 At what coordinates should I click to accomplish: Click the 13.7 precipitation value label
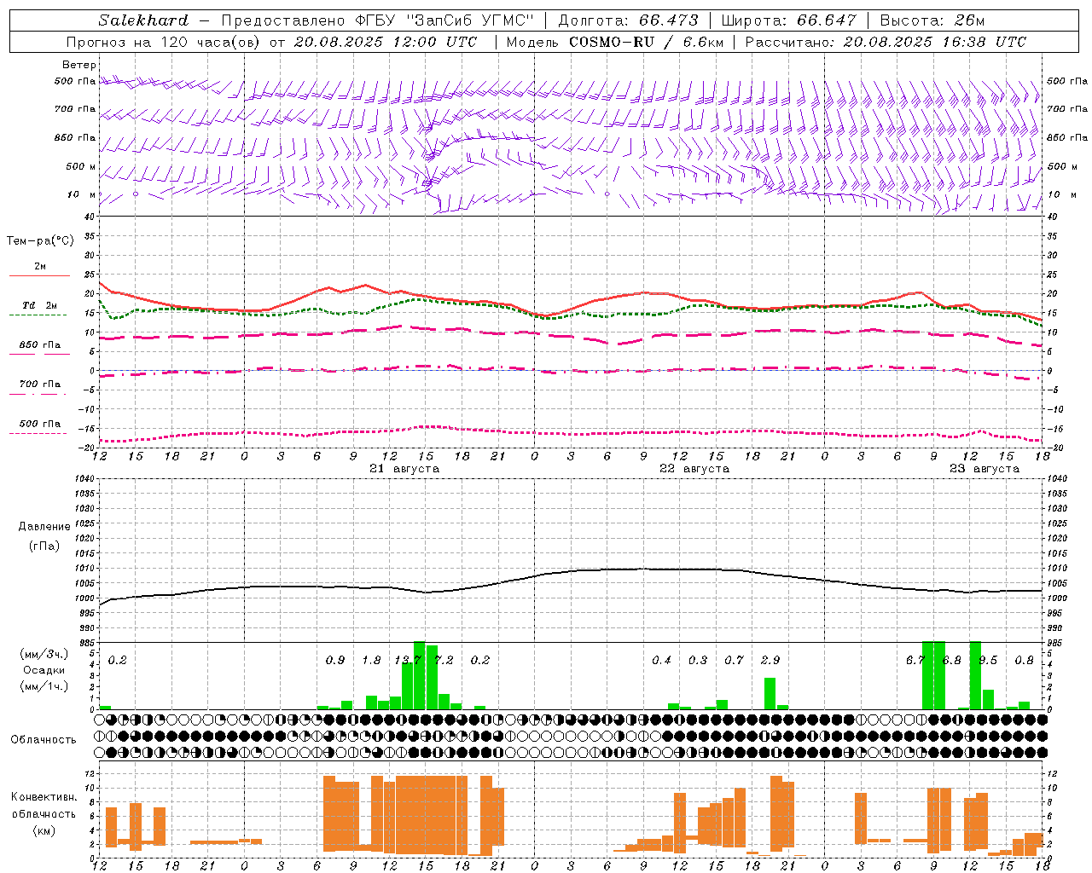tap(409, 660)
